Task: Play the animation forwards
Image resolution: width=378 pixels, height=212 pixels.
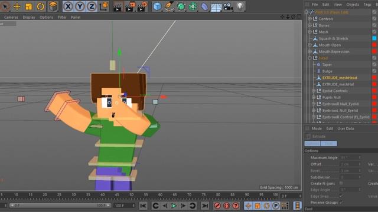Action: pos(174,206)
